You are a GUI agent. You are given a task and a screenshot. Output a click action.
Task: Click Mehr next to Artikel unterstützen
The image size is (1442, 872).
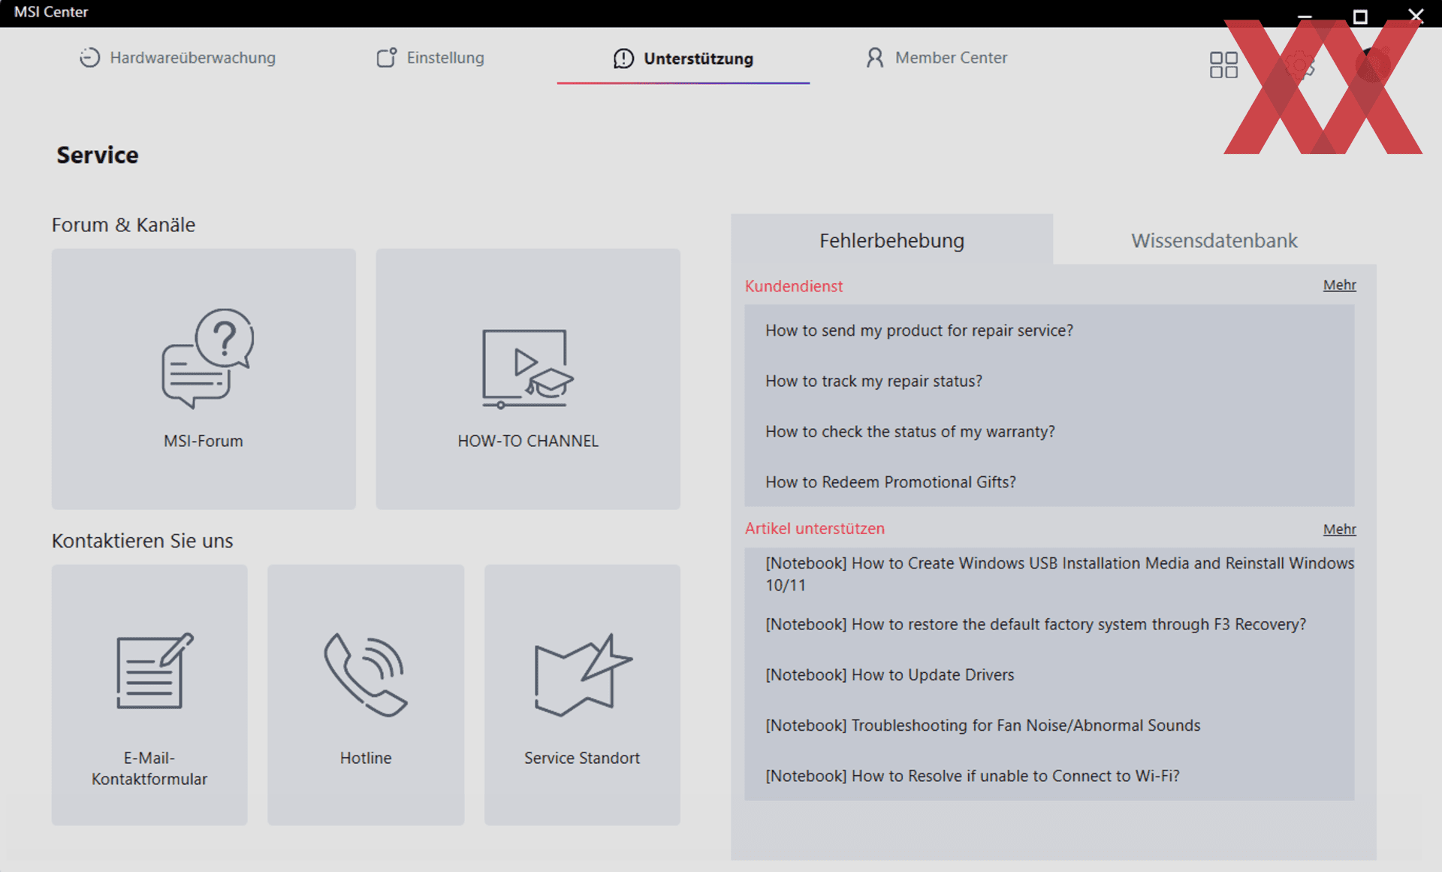click(1339, 529)
